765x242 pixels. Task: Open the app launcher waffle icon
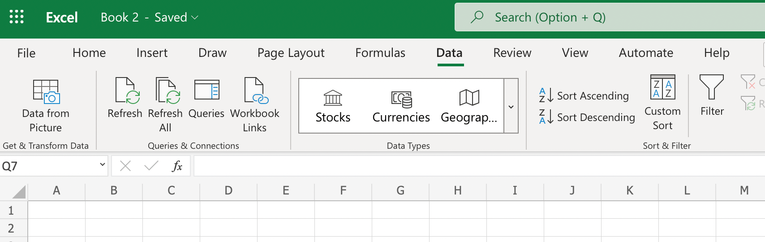click(17, 17)
